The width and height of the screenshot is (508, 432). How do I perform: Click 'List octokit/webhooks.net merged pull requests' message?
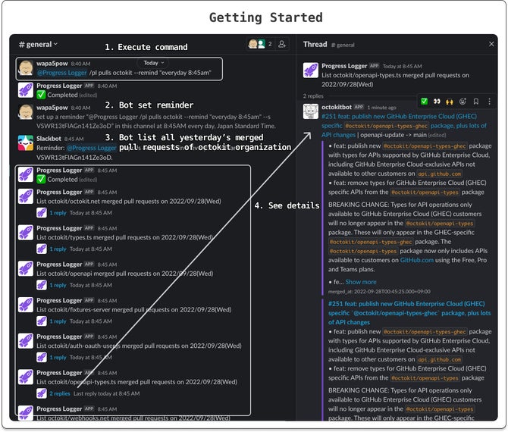point(133,418)
